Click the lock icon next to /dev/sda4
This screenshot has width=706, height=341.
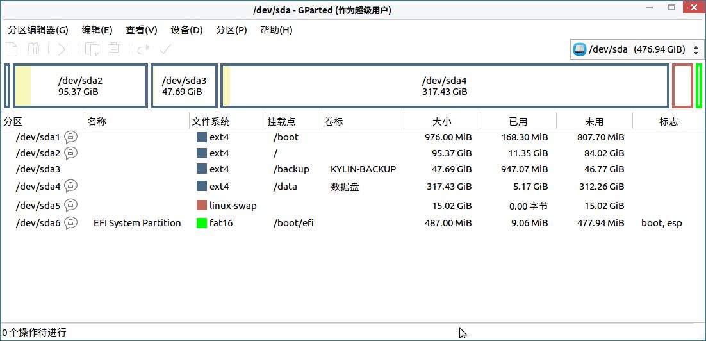click(x=70, y=186)
